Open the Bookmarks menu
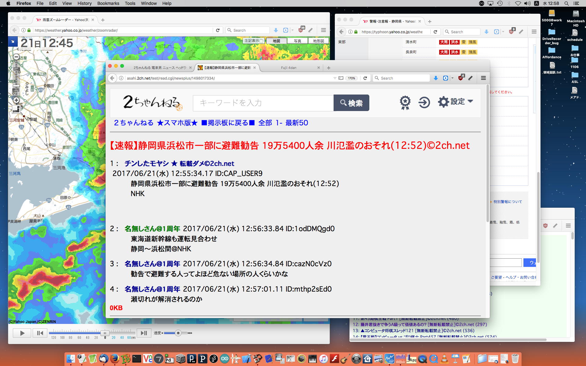 pyautogui.click(x=108, y=3)
